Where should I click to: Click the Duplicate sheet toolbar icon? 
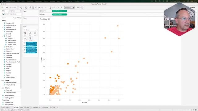coord(30,7)
